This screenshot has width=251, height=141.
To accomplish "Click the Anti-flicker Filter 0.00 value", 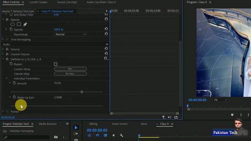I will pos(56,15).
